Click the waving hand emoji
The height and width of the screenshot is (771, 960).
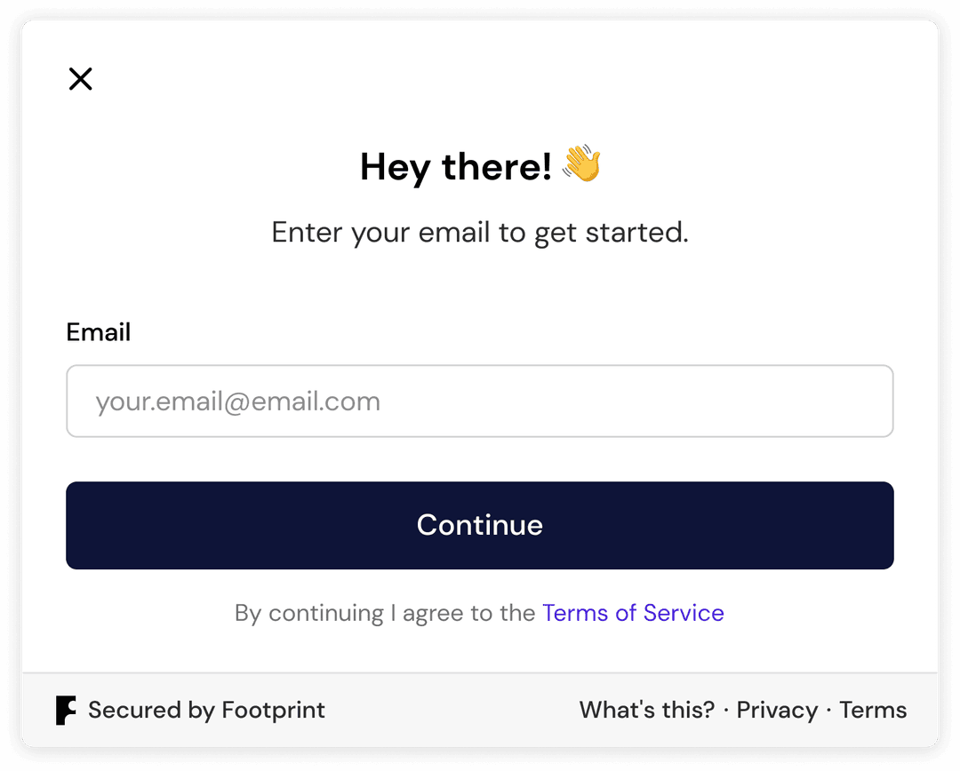(x=581, y=163)
